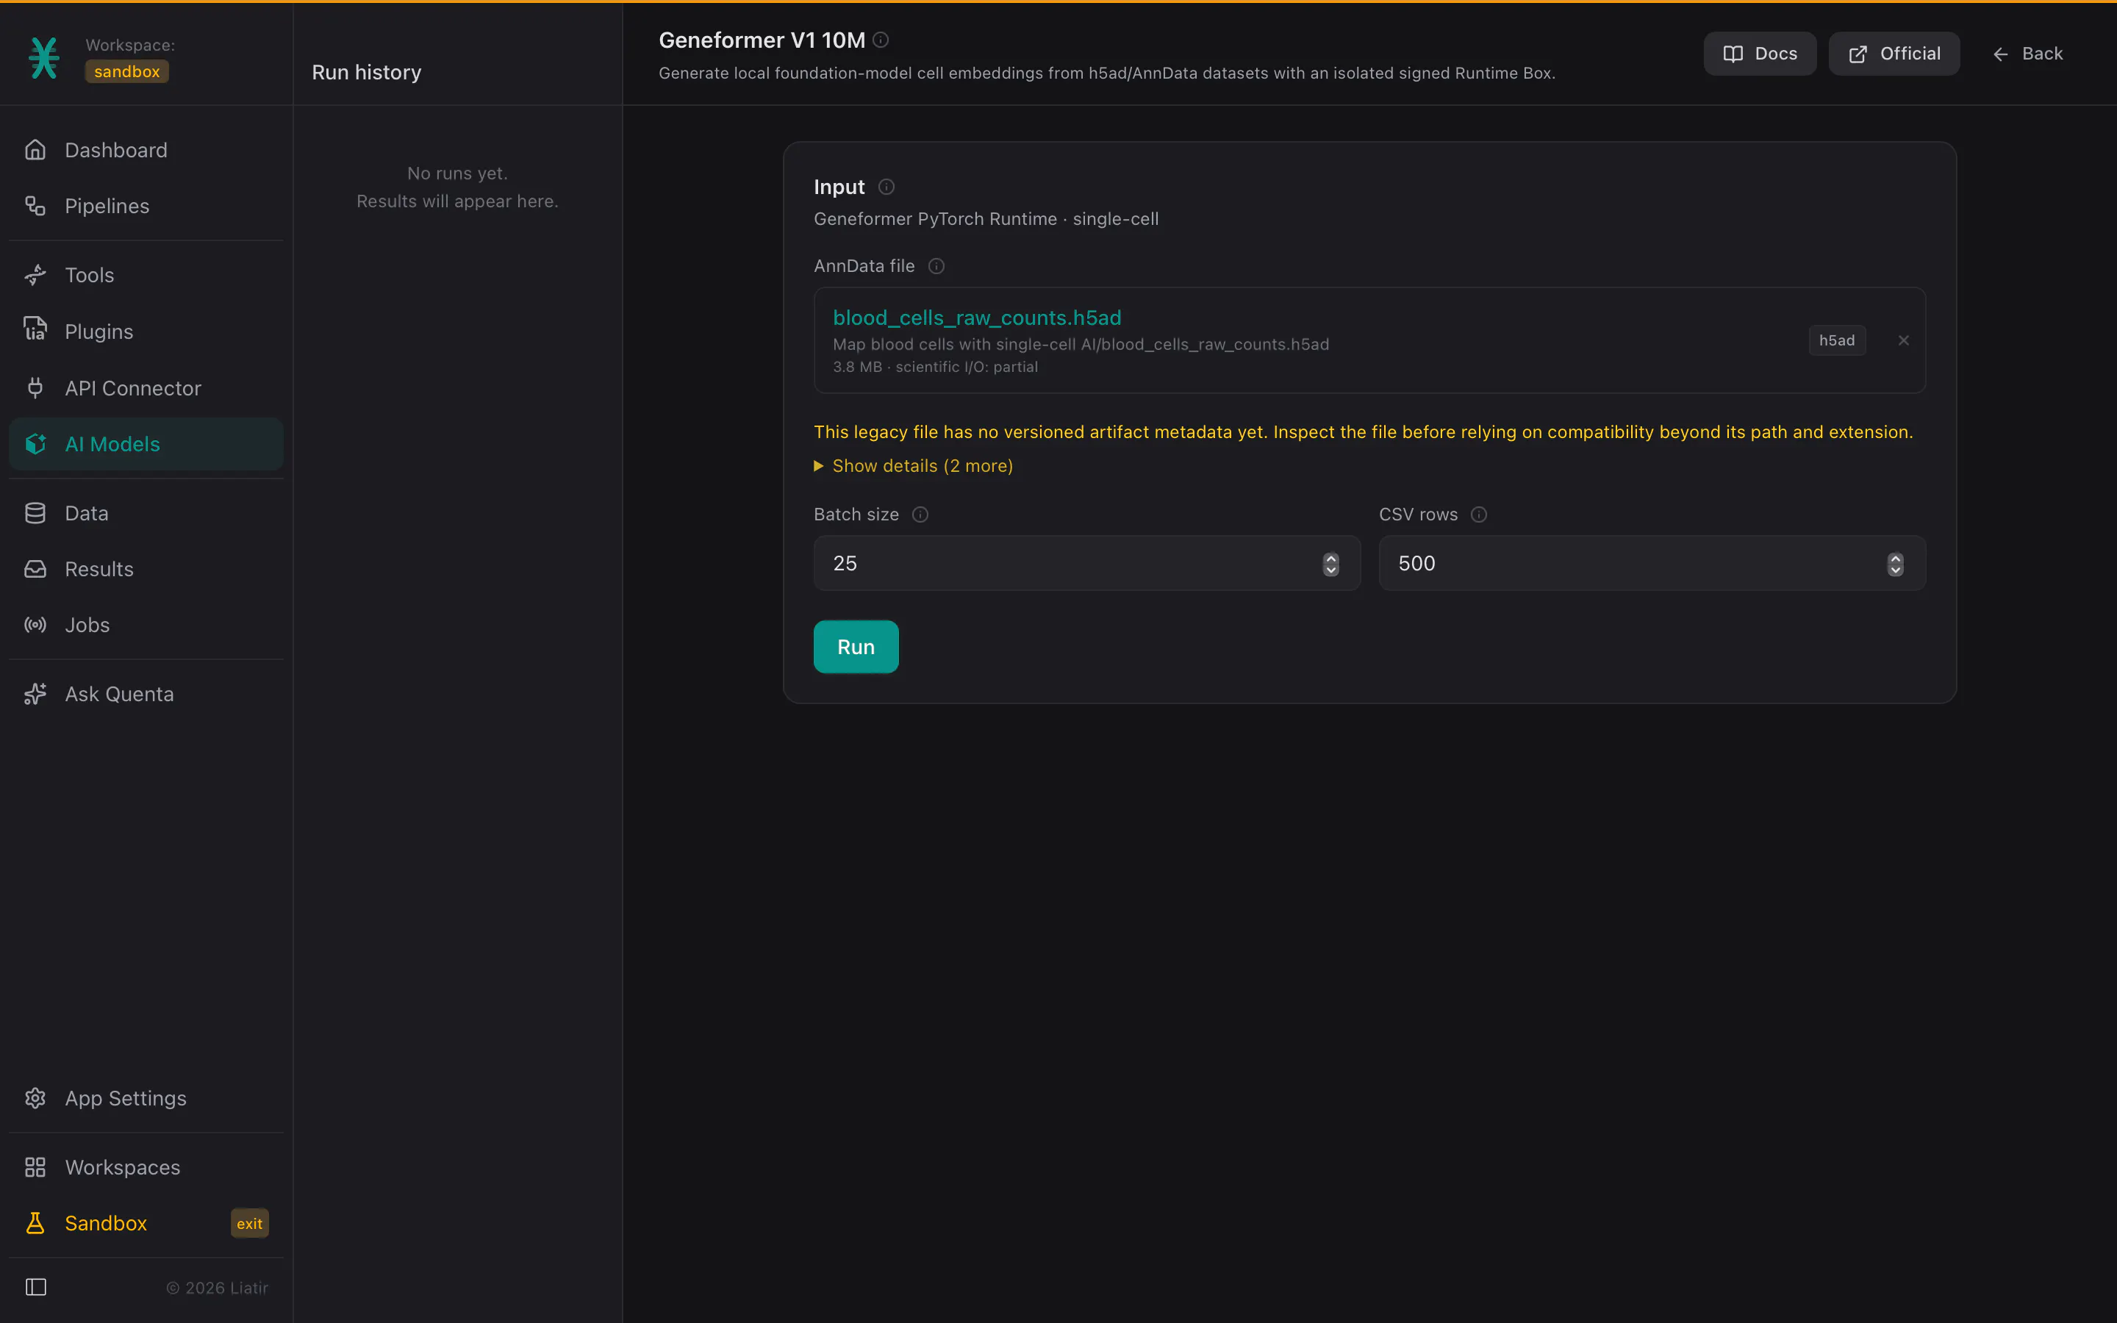This screenshot has height=1323, width=2117.
Task: Open the Jobs broadcast icon
Action: pos(35,625)
